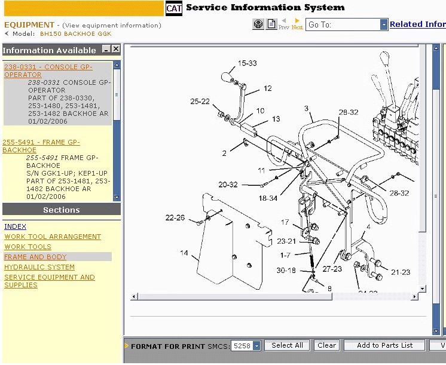The height and width of the screenshot is (365, 446).
Task: Click main pane scrollbar up arrow
Action: tap(436, 48)
